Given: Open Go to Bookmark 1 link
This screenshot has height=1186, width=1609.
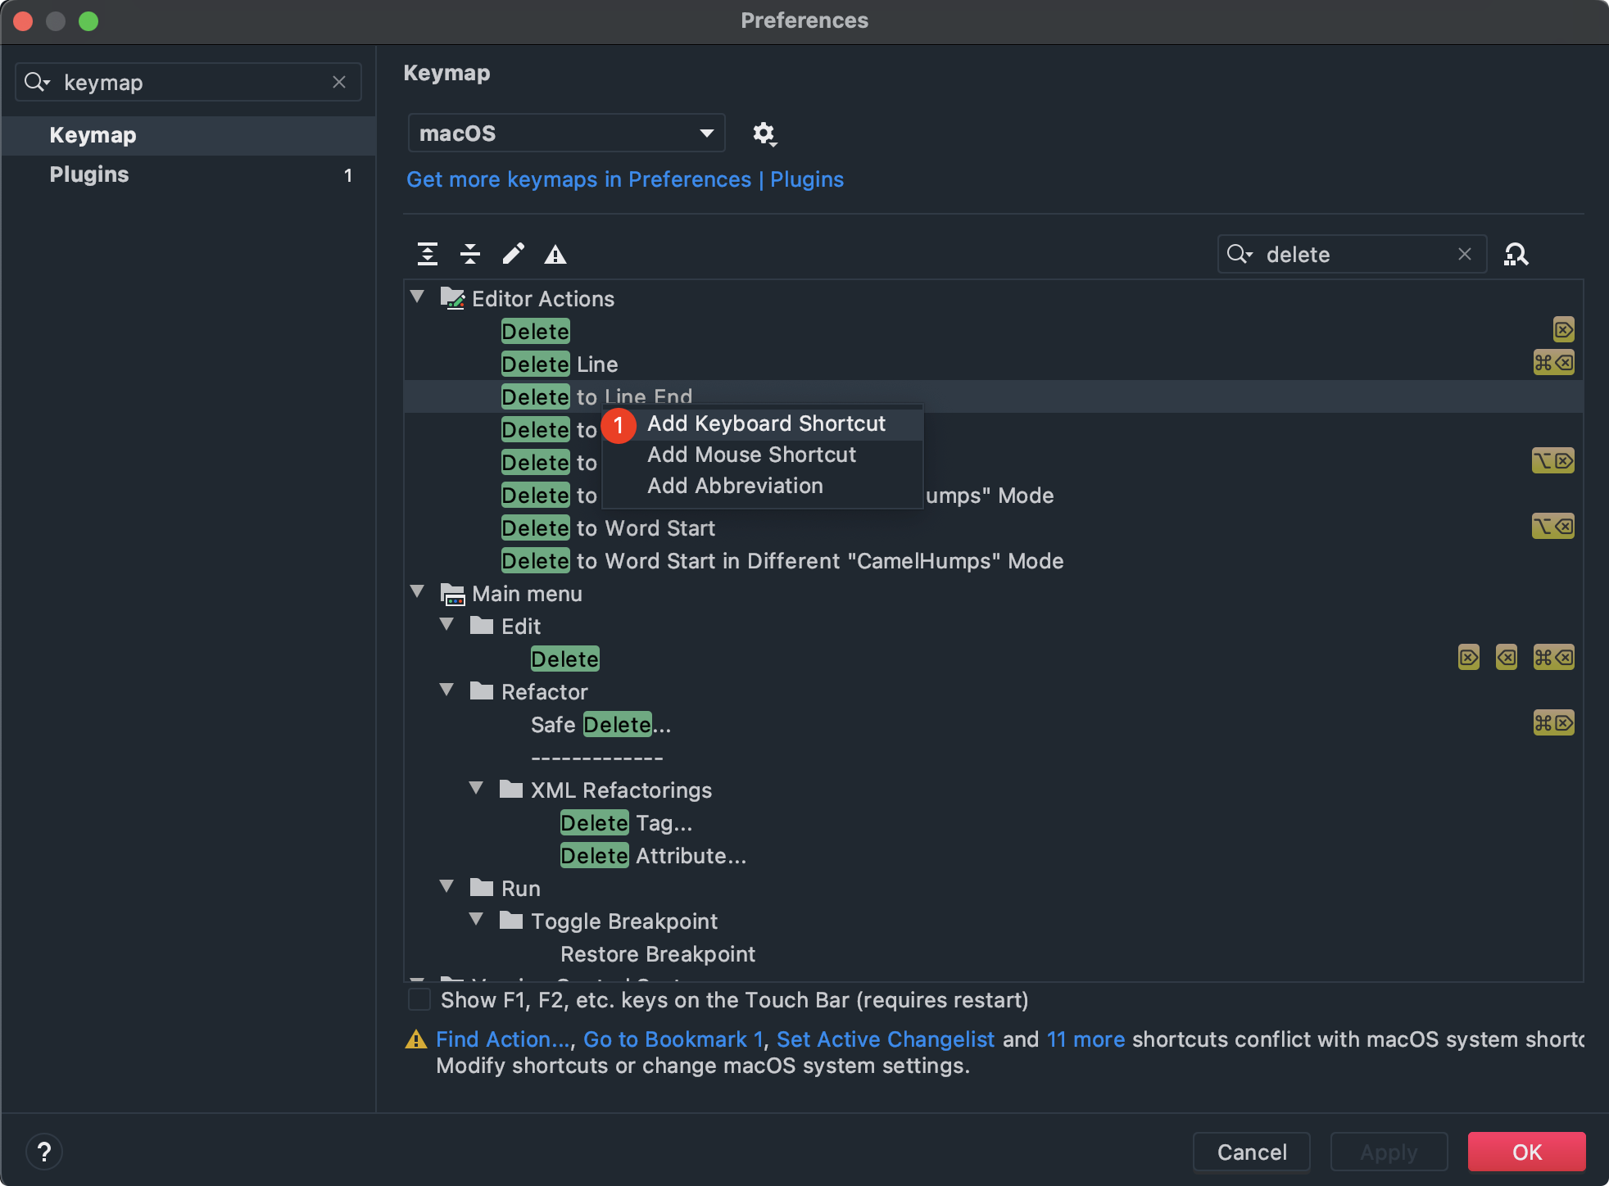Looking at the screenshot, I should (x=673, y=1039).
